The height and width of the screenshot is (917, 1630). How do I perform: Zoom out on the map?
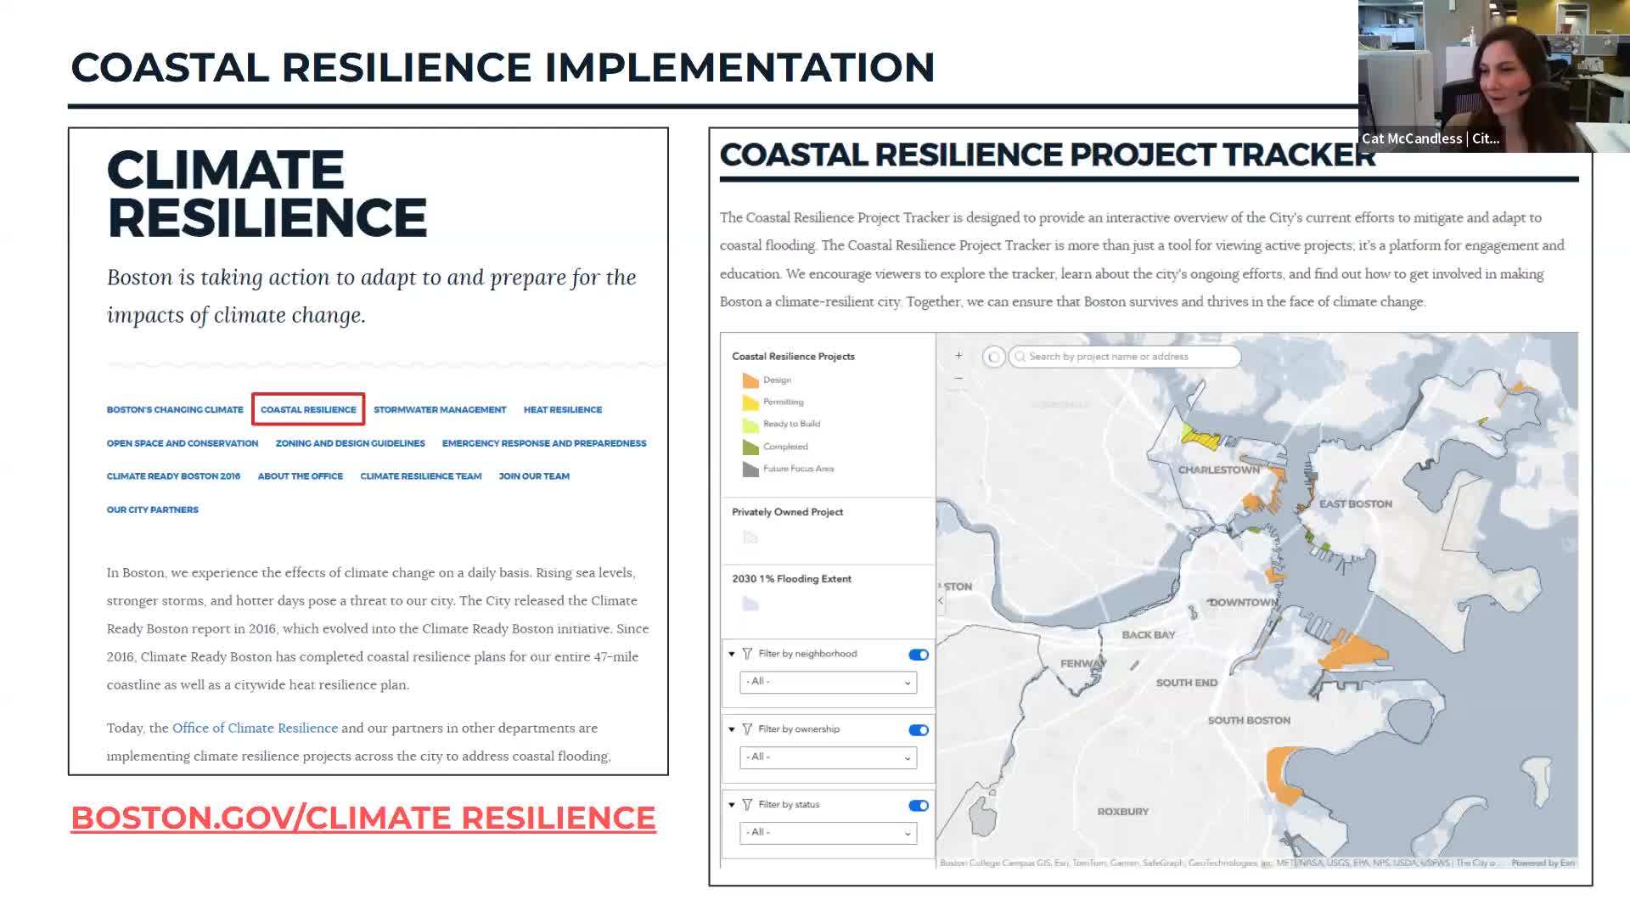(x=958, y=378)
